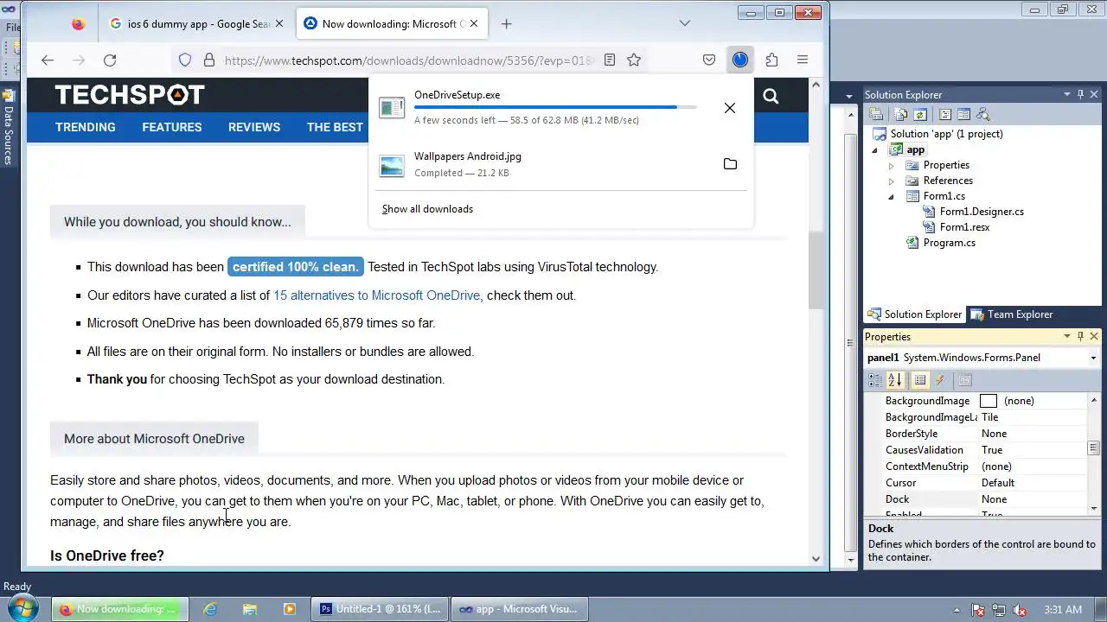Open the panel1 object selector dropdown
The width and height of the screenshot is (1107, 622).
pyautogui.click(x=1093, y=358)
